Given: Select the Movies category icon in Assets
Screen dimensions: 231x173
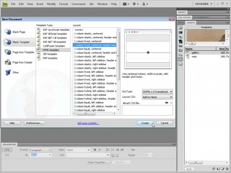Looking at the screenshot, I should coord(181,50).
